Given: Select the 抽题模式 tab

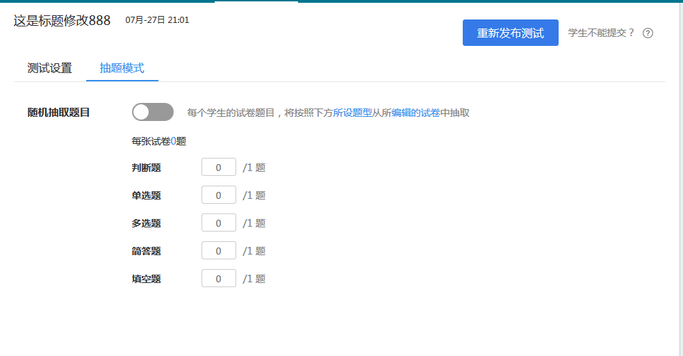Looking at the screenshot, I should point(122,68).
